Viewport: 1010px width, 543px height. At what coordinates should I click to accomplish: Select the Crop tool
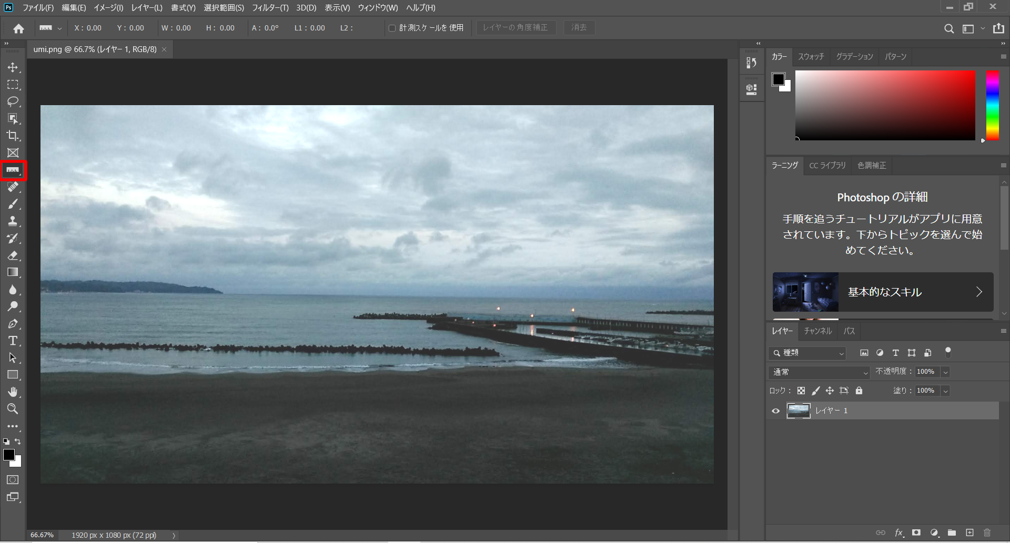click(13, 136)
